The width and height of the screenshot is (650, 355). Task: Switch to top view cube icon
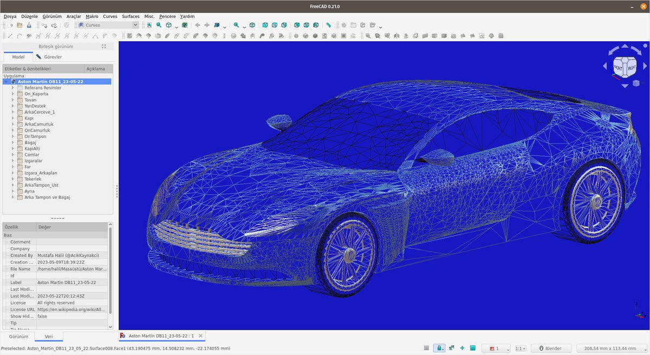tap(275, 25)
